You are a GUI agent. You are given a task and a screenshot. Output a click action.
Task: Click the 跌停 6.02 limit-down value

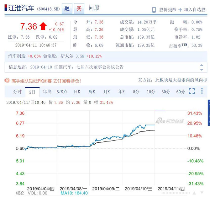pyautogui.click(x=53, y=37)
